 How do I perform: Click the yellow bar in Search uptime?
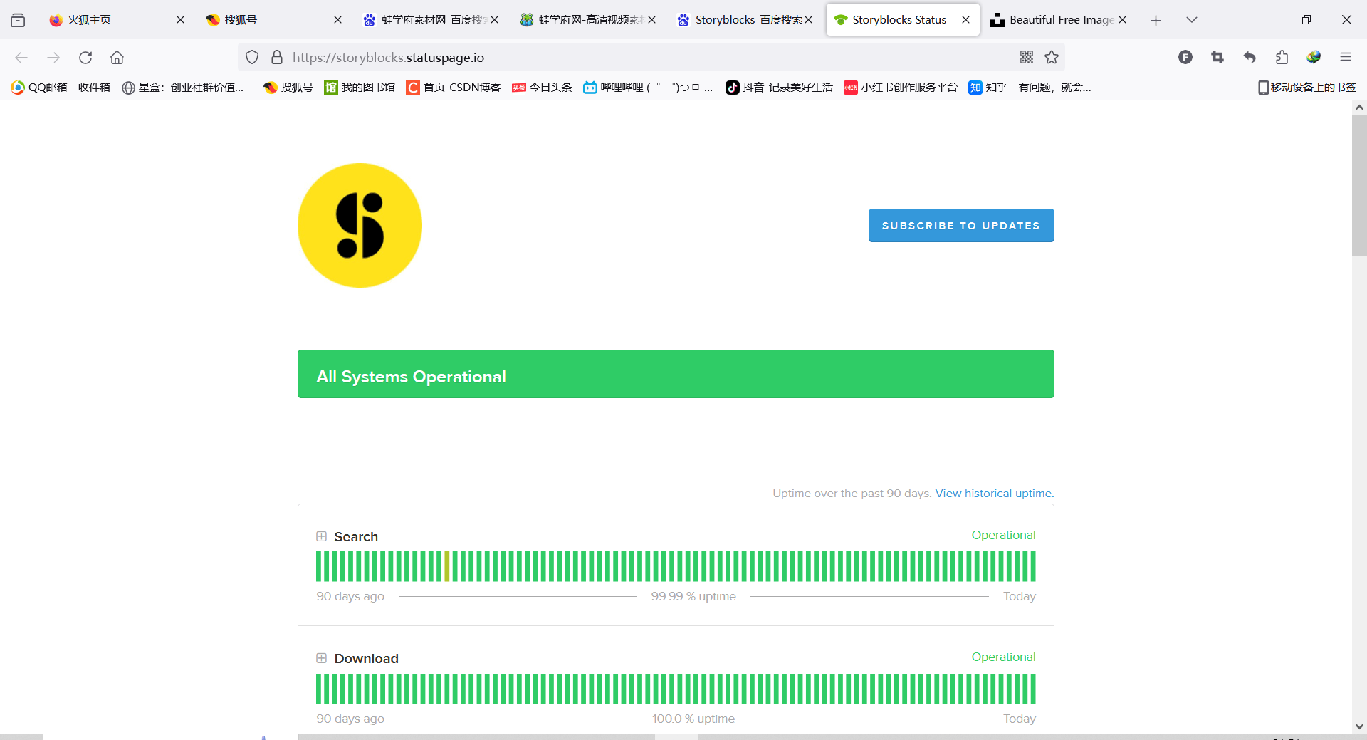(447, 566)
